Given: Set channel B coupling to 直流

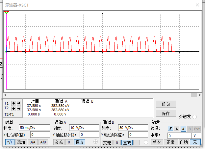Looking at the screenshot, I should pyautogui.click(x=127, y=143).
